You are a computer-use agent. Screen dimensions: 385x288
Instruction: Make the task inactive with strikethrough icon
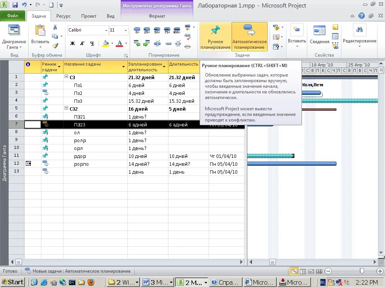click(187, 46)
